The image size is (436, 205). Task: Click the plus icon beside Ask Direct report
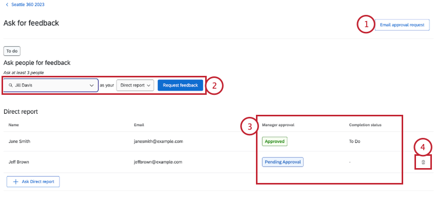(15, 181)
